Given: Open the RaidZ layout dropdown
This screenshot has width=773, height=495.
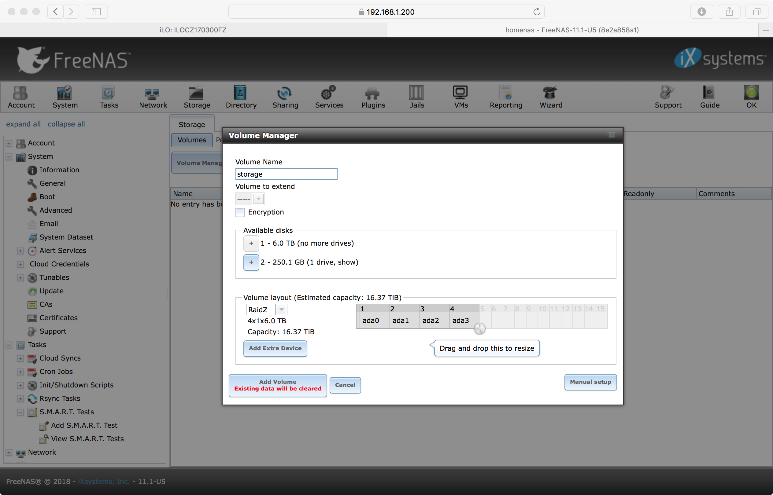Looking at the screenshot, I should [281, 310].
